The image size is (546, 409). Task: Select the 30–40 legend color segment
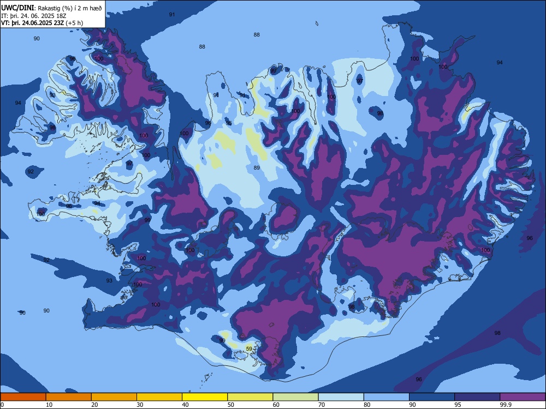point(159,397)
